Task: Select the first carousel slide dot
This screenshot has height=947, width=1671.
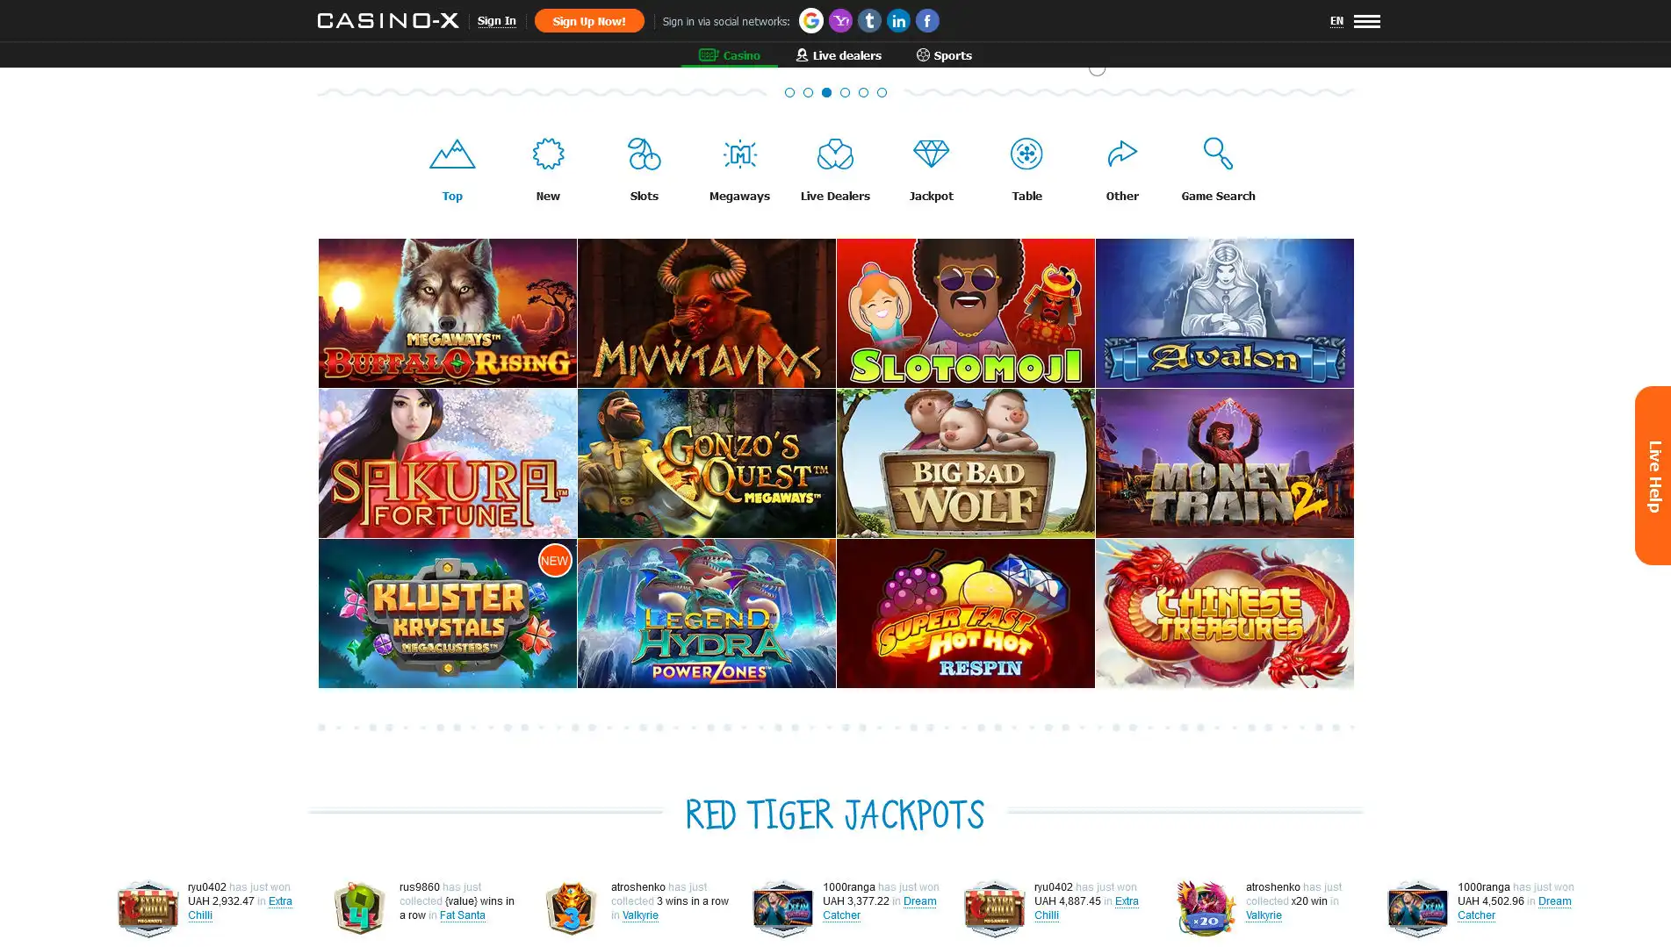Action: pos(789,92)
